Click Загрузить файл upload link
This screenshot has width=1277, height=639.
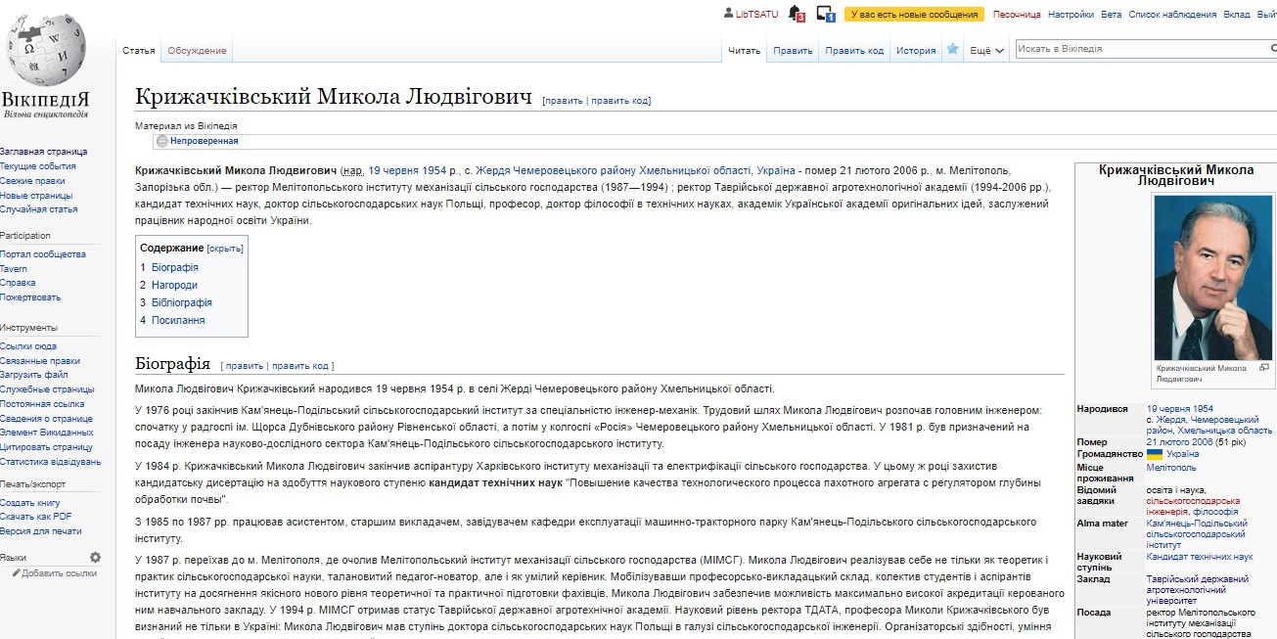(34, 375)
